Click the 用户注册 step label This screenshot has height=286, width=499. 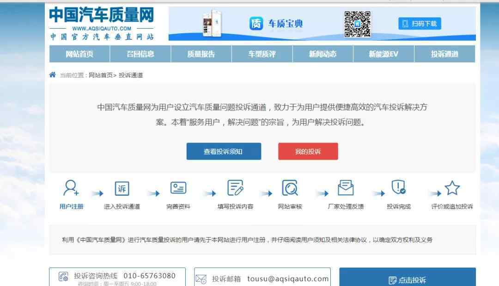pos(71,206)
